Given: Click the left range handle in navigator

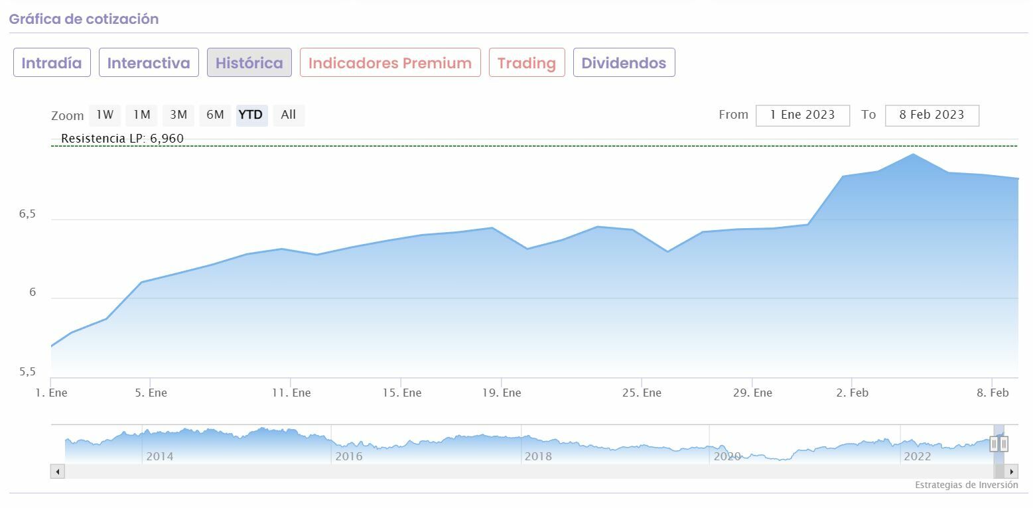Looking at the screenshot, I should click(x=994, y=444).
